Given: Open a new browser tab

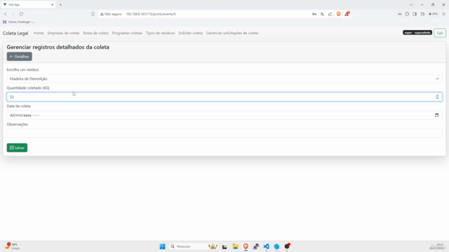Looking at the screenshot, I should point(60,5).
